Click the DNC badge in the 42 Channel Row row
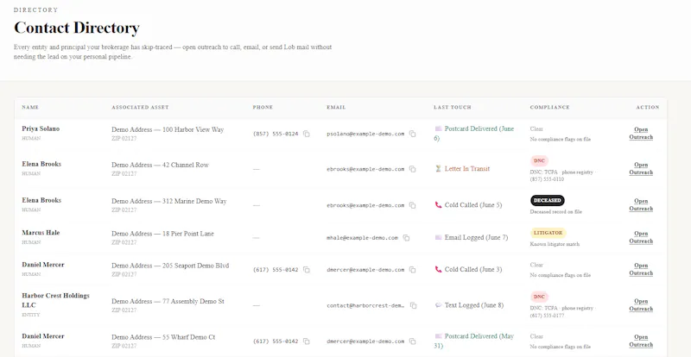The image size is (691, 357). click(x=539, y=160)
